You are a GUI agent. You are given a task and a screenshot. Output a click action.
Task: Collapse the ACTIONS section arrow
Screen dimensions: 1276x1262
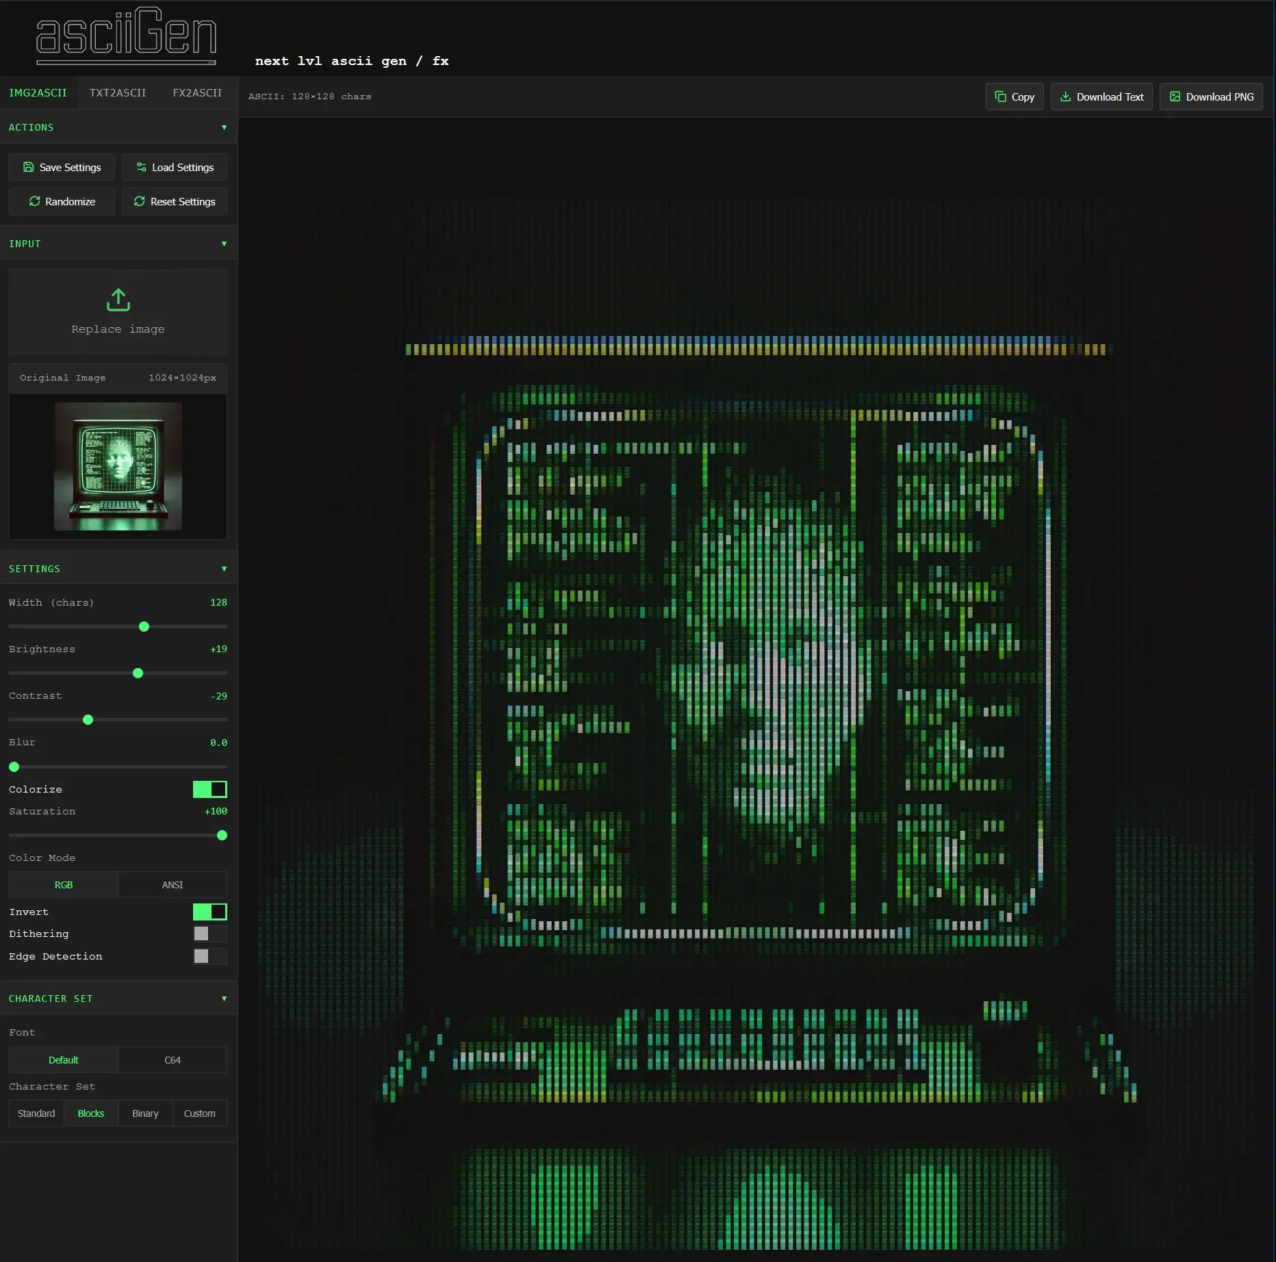tap(224, 127)
